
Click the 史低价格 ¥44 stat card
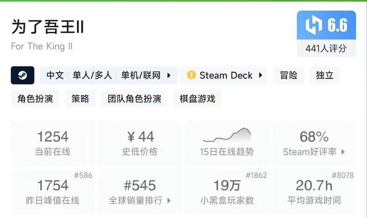140,142
